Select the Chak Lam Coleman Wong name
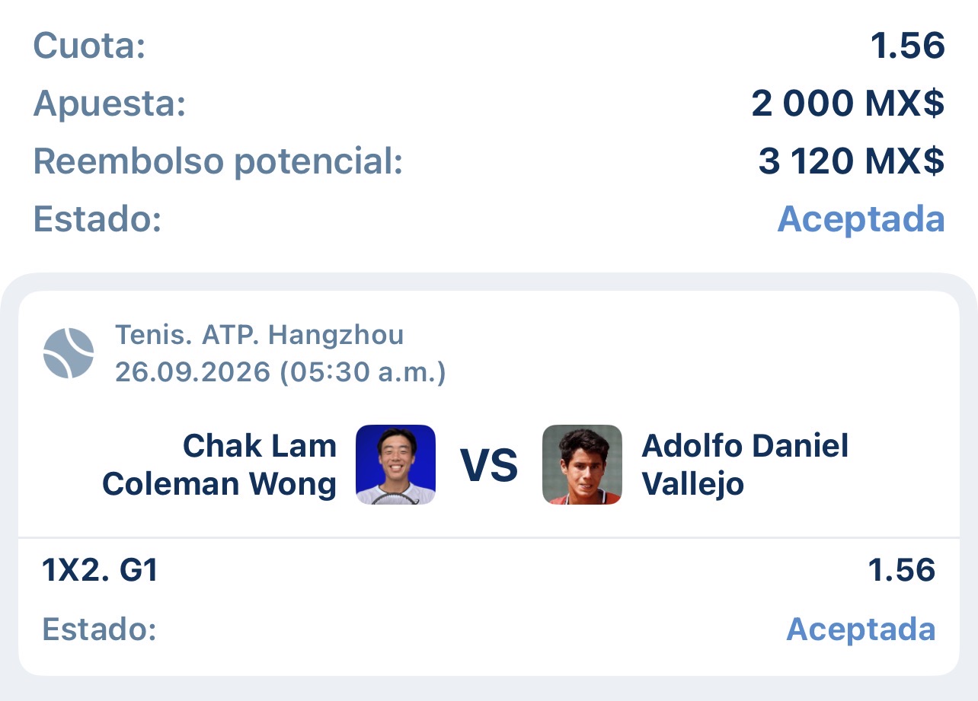The image size is (978, 701). [219, 464]
